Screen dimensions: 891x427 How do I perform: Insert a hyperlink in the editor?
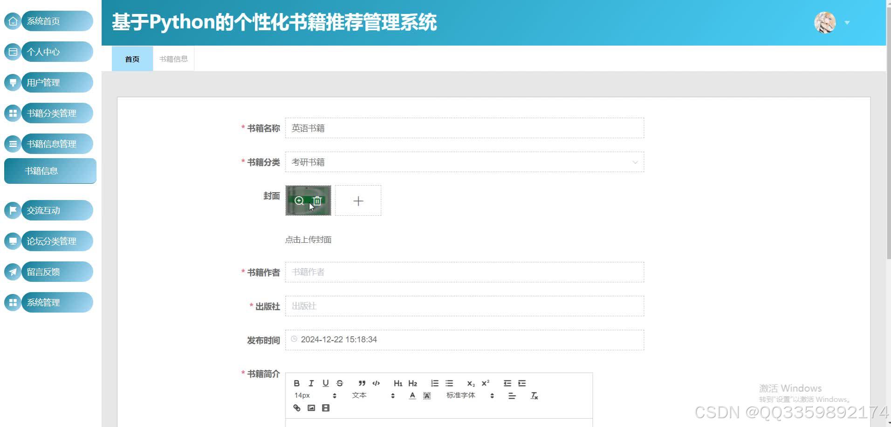(297, 408)
